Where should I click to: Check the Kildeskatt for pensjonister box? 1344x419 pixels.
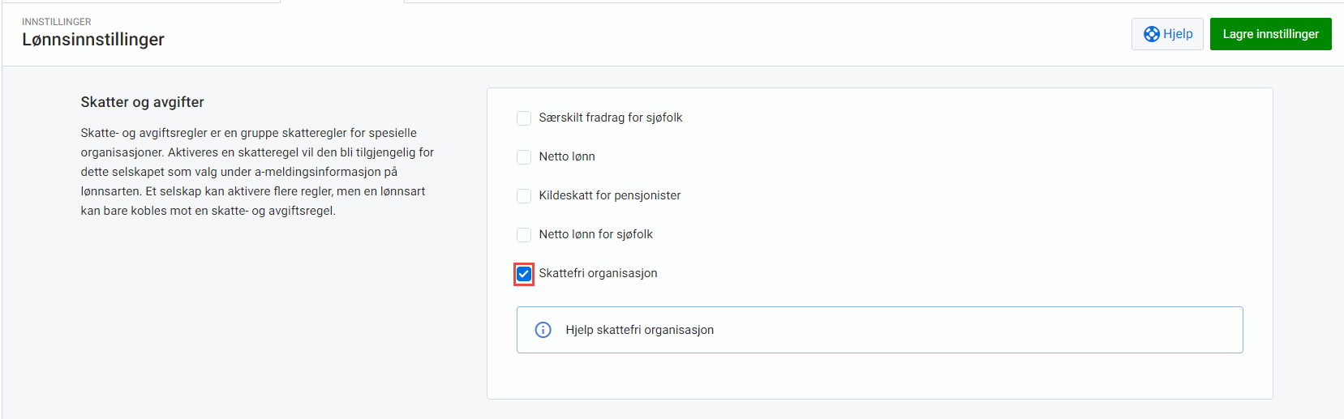[x=524, y=196]
